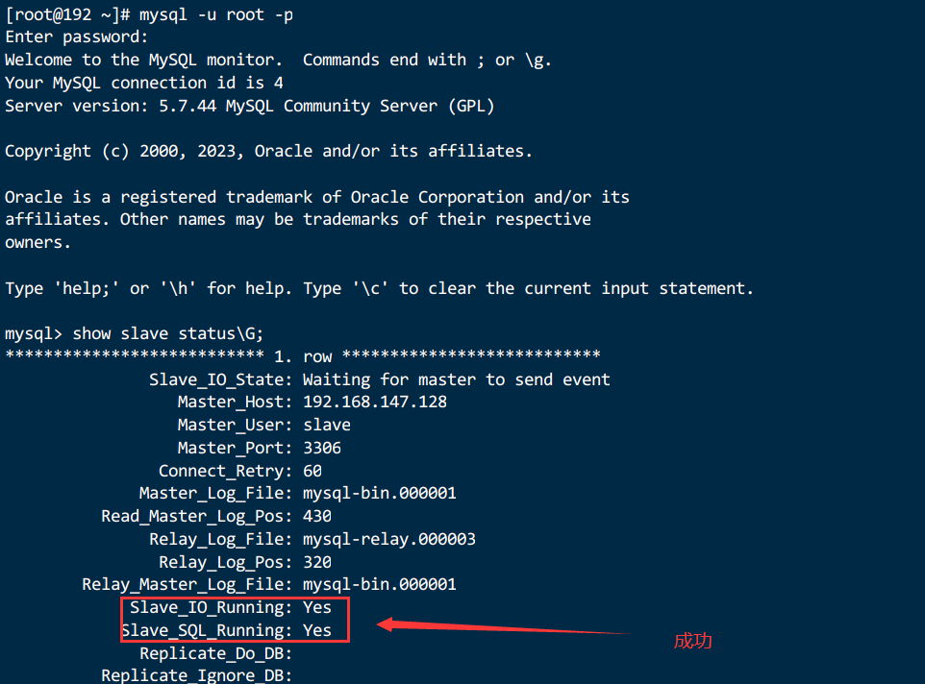
Task: Click the Relay_Log_File value mysql-relay.000003
Action: pyautogui.click(x=388, y=539)
